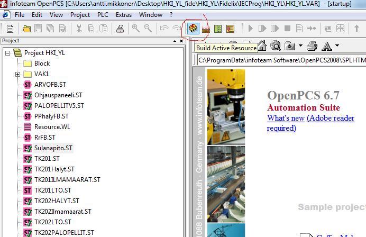Click the New file toolbar icon
366x237 pixels.
click(x=10, y=29)
